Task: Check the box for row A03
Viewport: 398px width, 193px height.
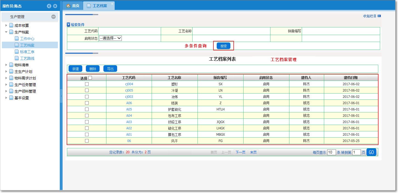Action: 87,122
